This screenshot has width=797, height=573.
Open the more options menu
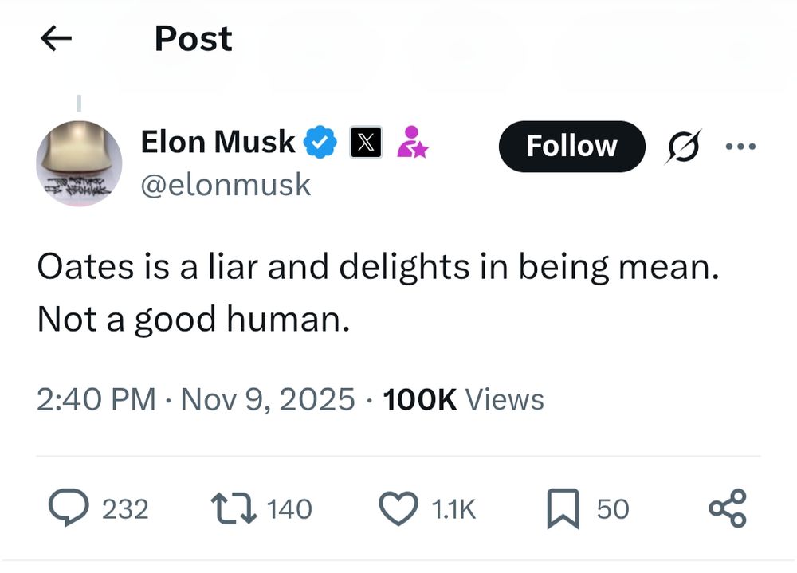[742, 147]
